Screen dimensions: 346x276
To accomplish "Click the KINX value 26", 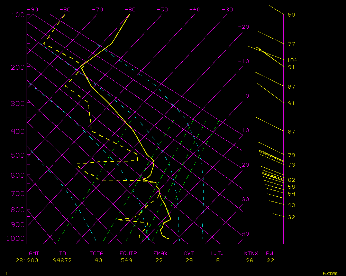I will pos(249,260).
